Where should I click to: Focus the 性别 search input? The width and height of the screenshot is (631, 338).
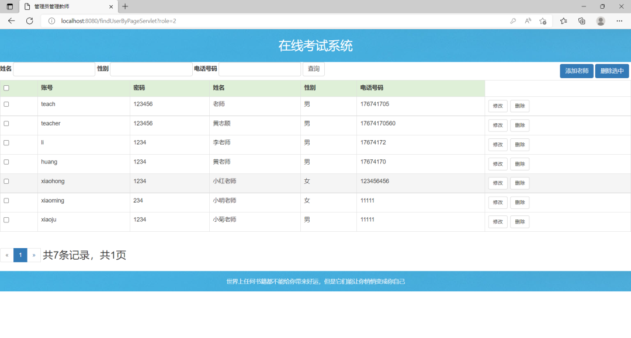151,69
